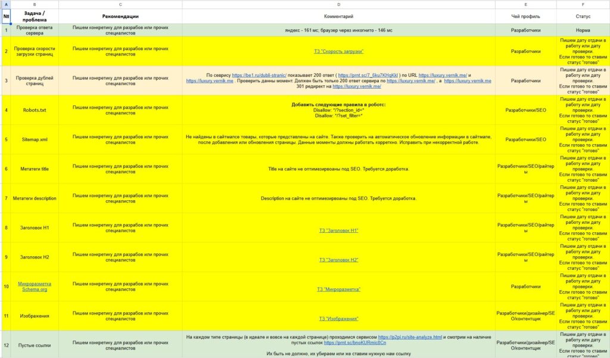The width and height of the screenshot is (610, 358).
Task: Select the "Проверка ответа сервера" cell
Action: [x=35, y=30]
